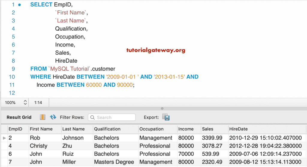
Task: Click the row indicator arrow for EmpID 2
Action: coord(4,138)
